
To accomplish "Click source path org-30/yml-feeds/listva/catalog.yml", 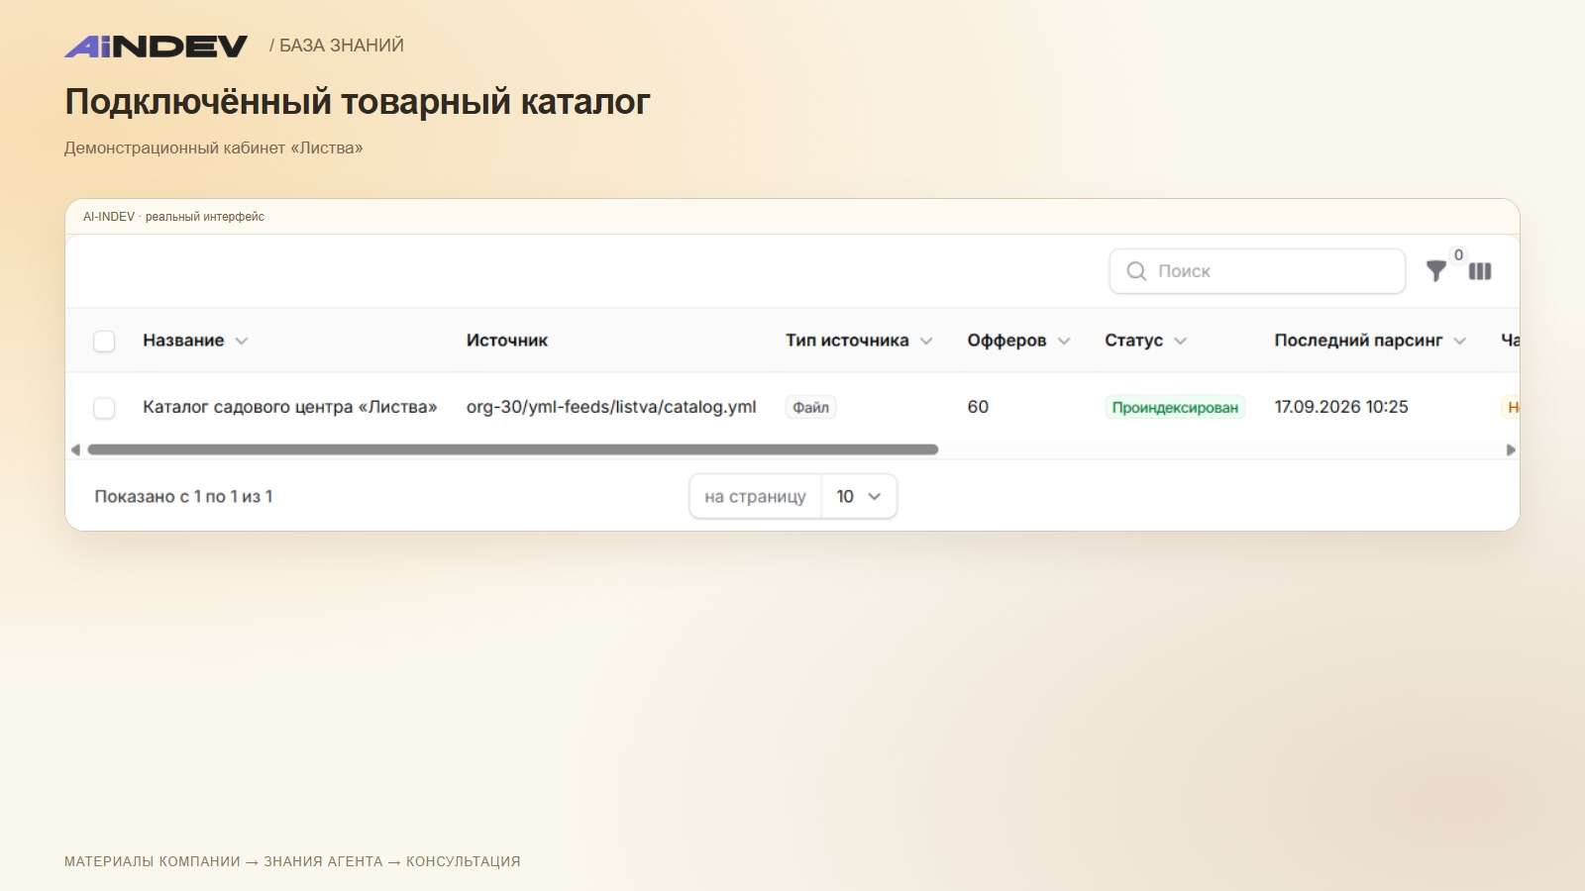I will coord(611,407).
